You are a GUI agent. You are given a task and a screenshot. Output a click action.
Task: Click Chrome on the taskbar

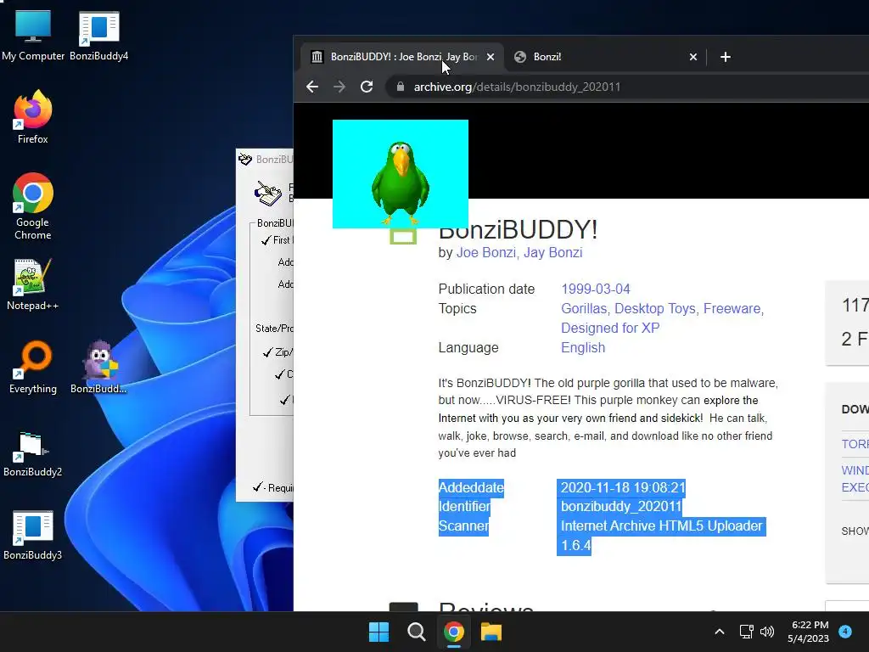[453, 632]
